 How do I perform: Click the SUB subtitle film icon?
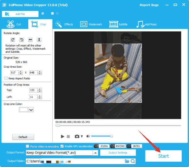pos(113,24)
